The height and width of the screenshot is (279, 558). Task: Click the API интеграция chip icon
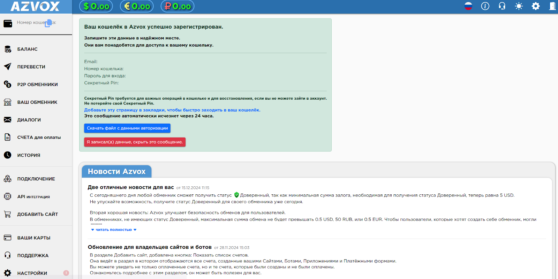(x=8, y=196)
